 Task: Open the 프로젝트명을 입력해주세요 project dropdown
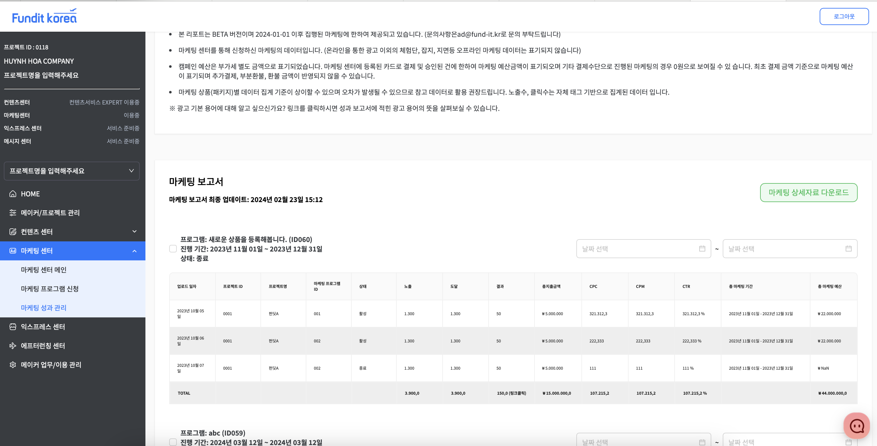[72, 171]
